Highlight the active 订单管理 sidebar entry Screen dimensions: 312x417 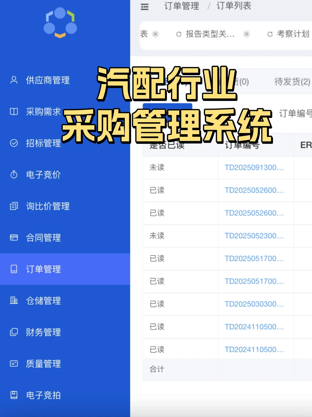[x=43, y=269]
